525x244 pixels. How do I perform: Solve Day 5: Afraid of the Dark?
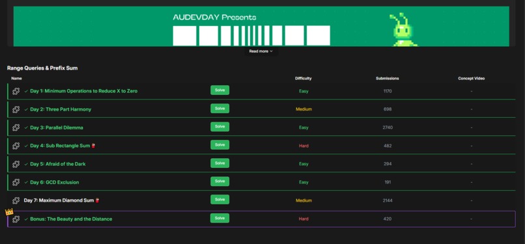click(220, 163)
